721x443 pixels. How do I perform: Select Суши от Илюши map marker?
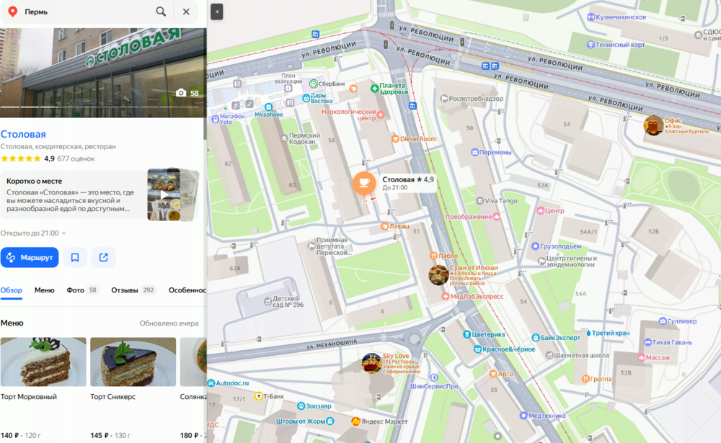coord(438,275)
